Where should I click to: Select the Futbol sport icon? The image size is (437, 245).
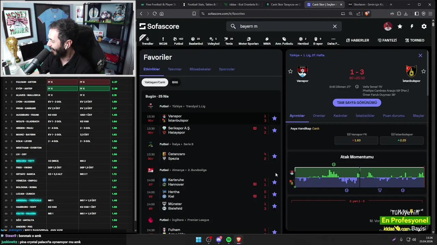(x=179, y=41)
